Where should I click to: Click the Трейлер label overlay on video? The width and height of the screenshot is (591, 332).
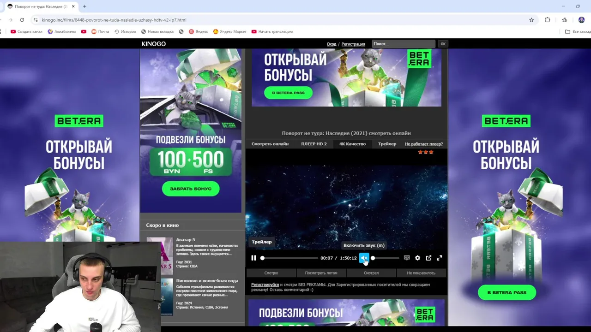pos(262,242)
